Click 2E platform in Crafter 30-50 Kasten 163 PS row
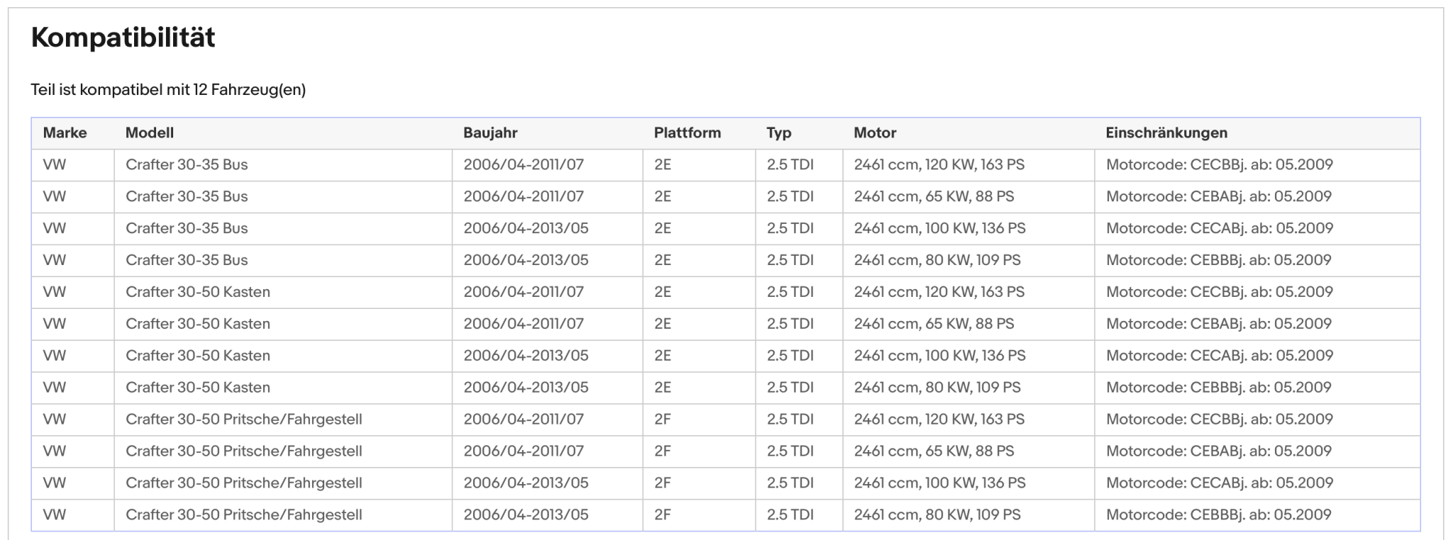 [x=663, y=292]
